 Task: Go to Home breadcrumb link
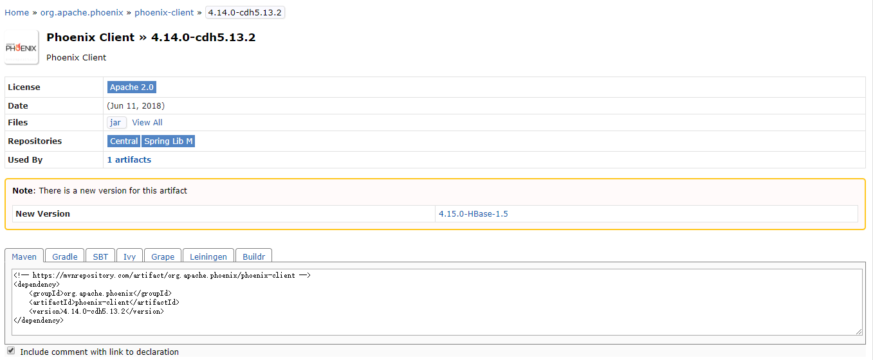pos(17,12)
